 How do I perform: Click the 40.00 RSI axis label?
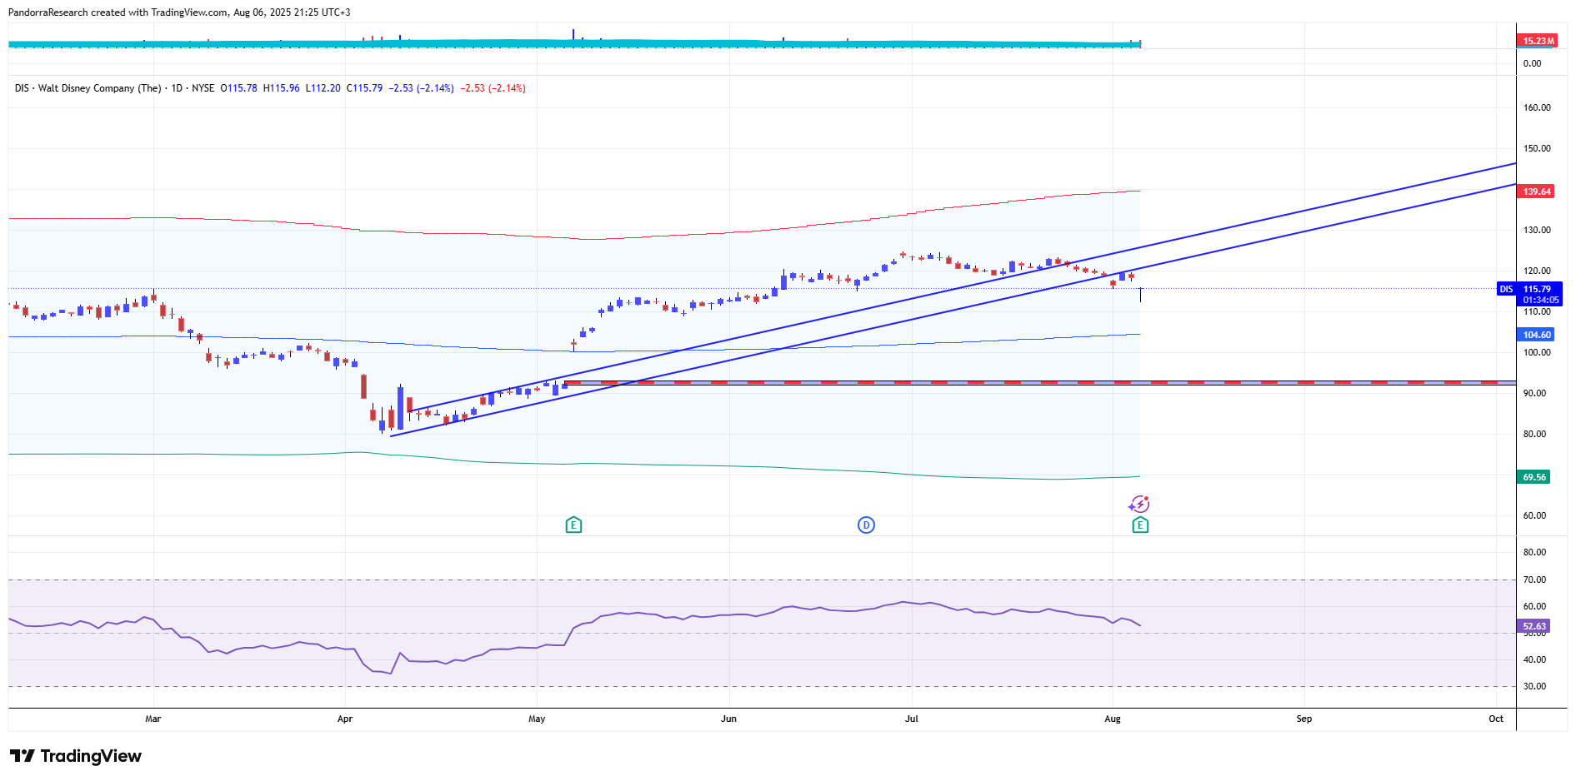[1534, 659]
